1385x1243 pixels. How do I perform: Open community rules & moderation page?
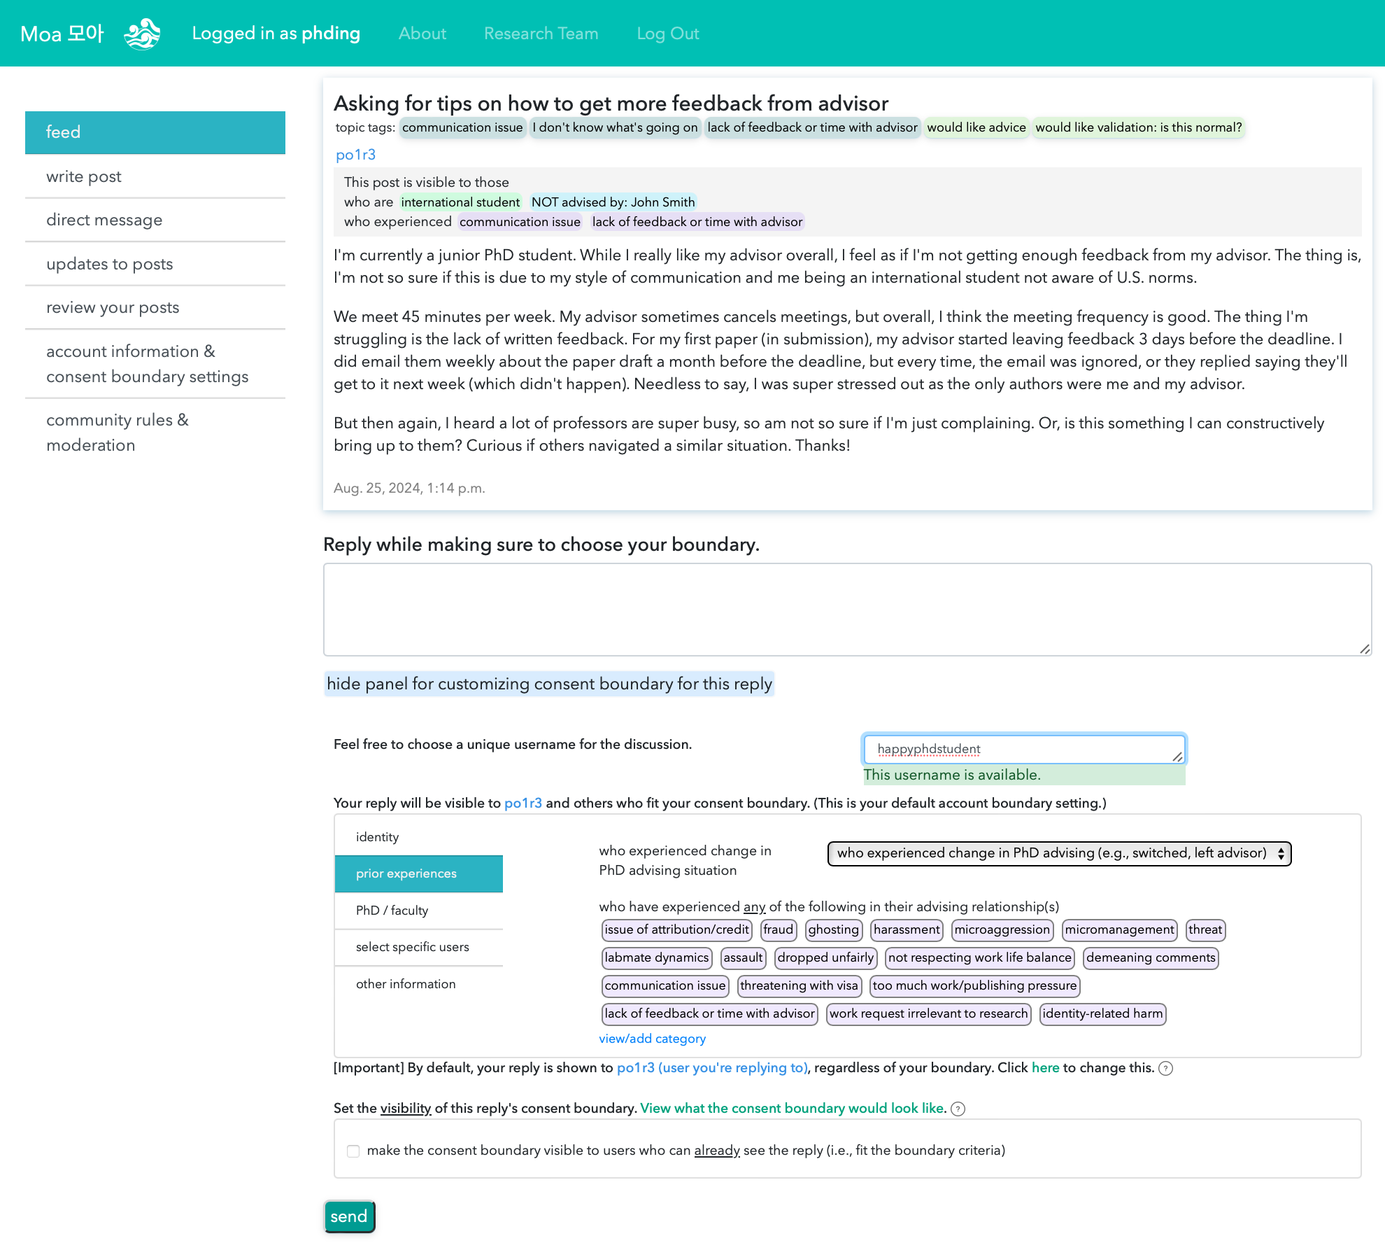tap(155, 433)
